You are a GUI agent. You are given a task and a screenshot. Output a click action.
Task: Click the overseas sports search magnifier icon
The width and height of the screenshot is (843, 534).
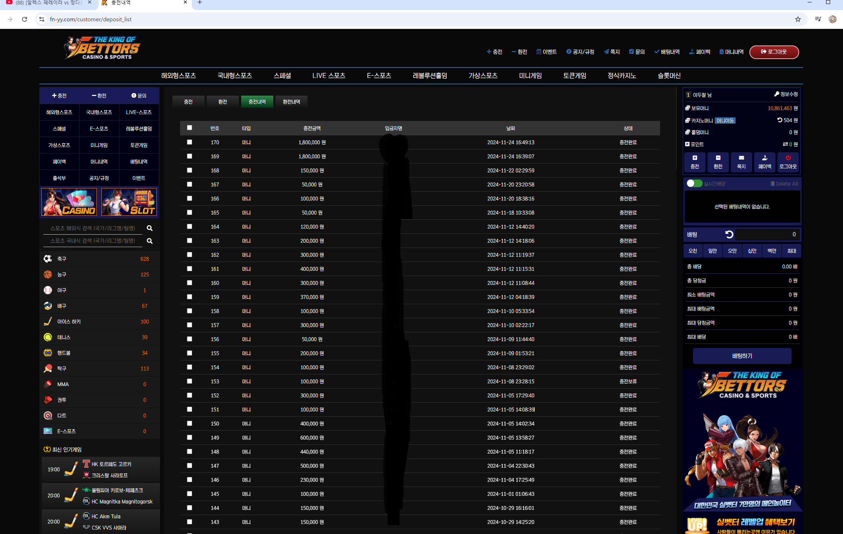[150, 228]
